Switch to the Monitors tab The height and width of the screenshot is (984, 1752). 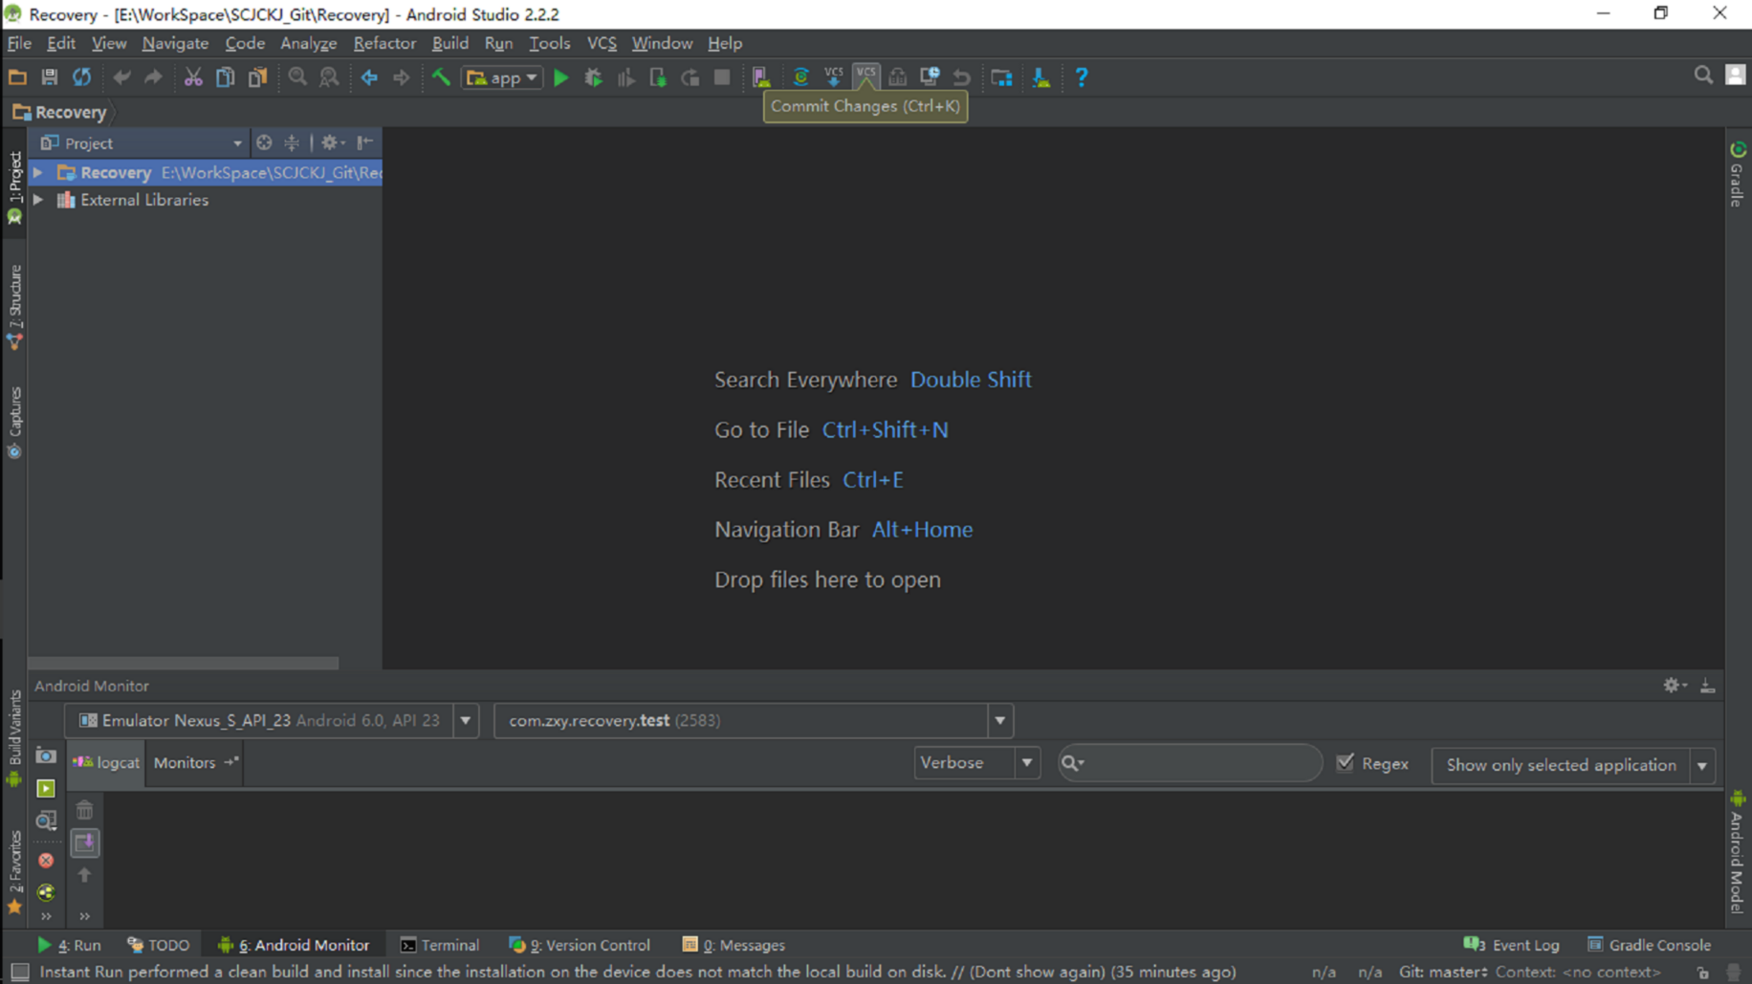coord(194,762)
